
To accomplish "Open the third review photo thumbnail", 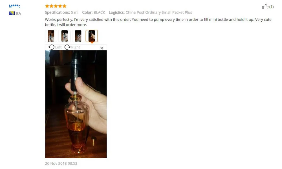I will pos(78,36).
